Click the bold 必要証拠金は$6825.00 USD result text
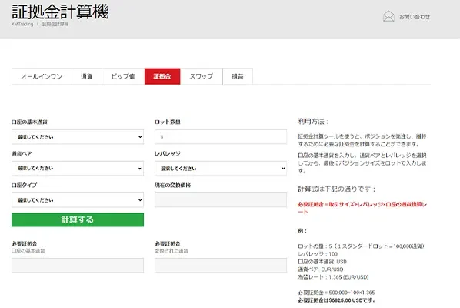460x308 pixels. [336, 300]
